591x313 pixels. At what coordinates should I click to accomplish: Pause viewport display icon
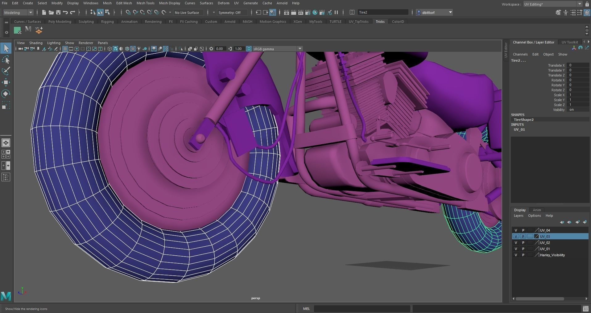pos(336,12)
